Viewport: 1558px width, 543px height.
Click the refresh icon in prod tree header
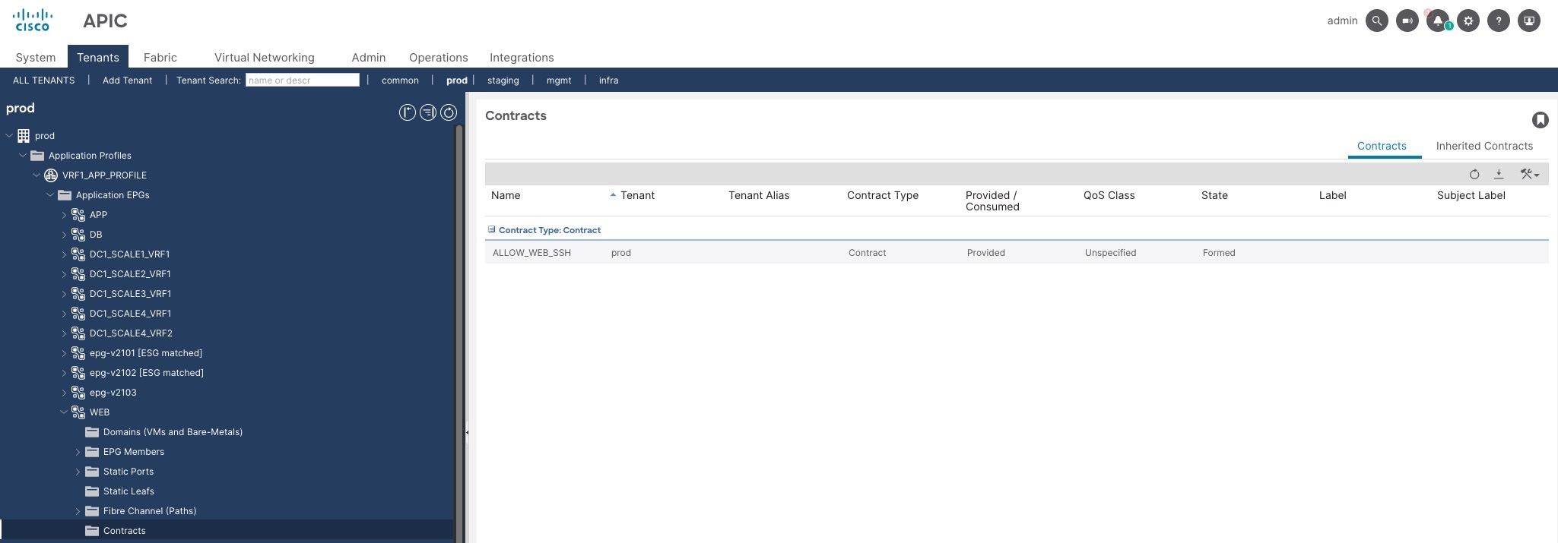449,112
